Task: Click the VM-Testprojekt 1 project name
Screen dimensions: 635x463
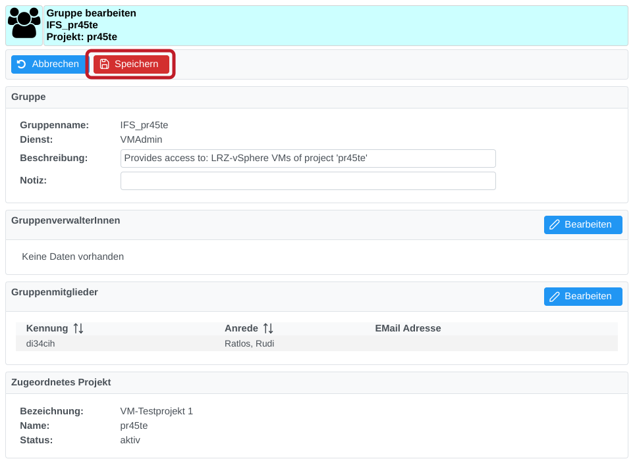Action: tap(157, 411)
